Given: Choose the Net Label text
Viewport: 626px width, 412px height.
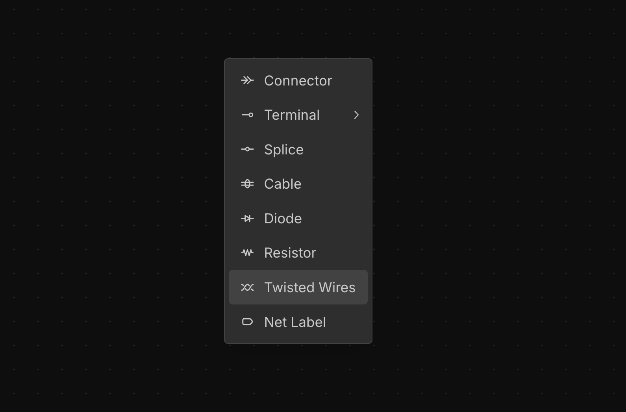Looking at the screenshot, I should point(295,322).
